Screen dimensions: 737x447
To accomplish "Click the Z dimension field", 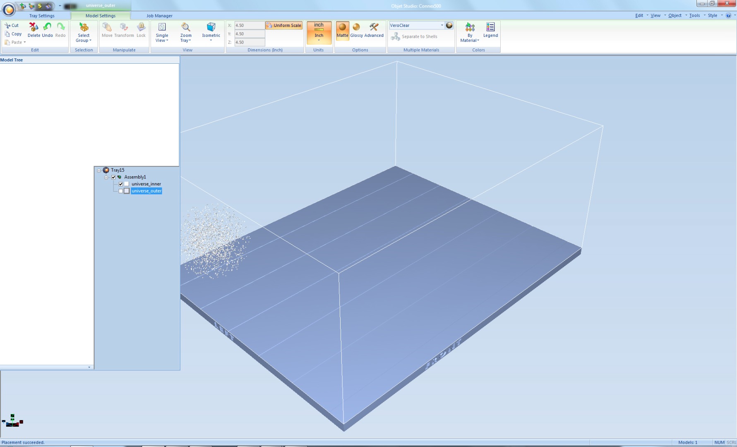I will [250, 42].
